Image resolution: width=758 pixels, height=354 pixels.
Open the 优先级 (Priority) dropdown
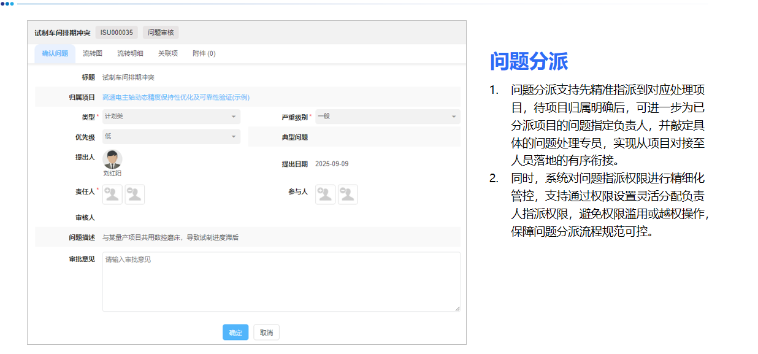pos(170,137)
